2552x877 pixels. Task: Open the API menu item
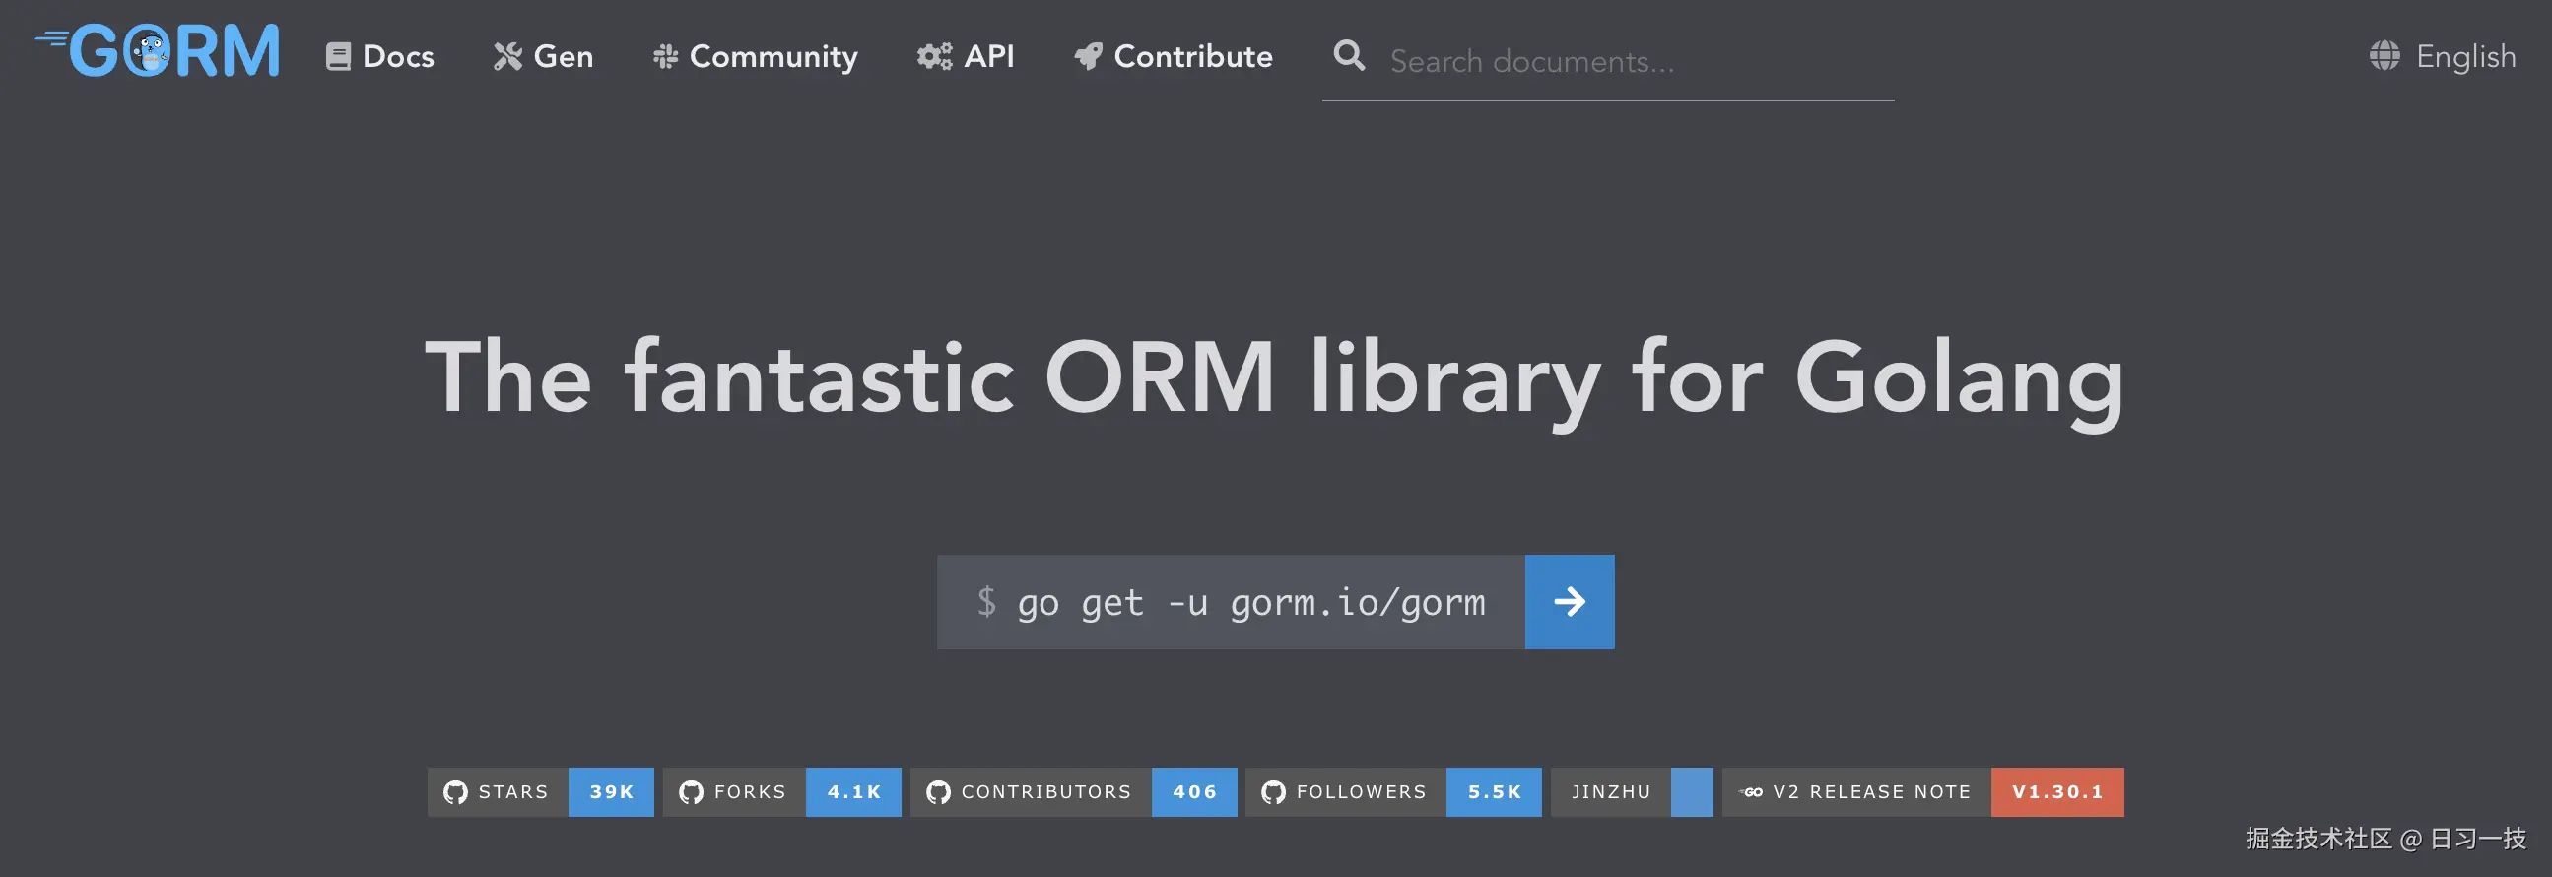(966, 56)
